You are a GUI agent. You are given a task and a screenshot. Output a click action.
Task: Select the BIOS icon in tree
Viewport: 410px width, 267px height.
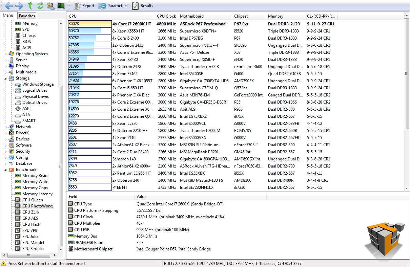(x=18, y=42)
